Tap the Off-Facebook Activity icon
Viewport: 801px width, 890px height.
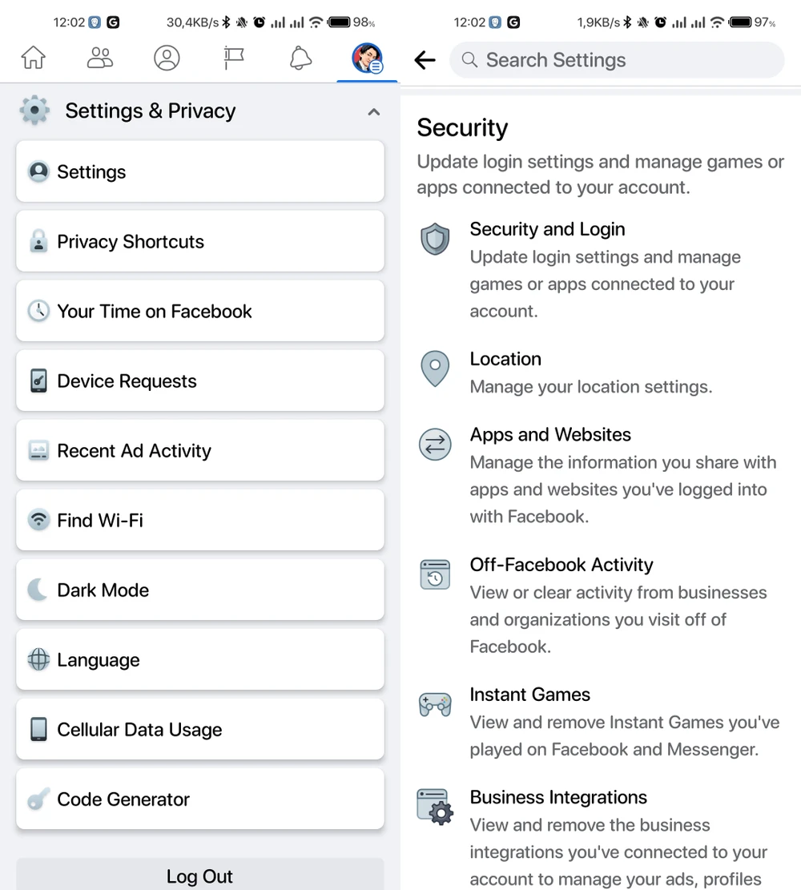click(435, 574)
